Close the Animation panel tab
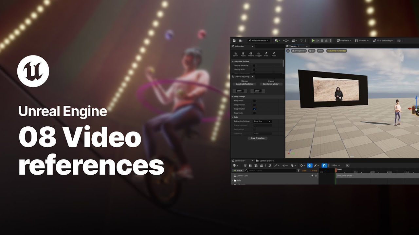Viewport: 419px width, 235px height. tap(252, 46)
